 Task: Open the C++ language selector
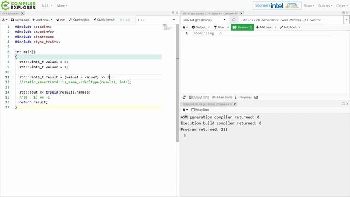point(156,20)
